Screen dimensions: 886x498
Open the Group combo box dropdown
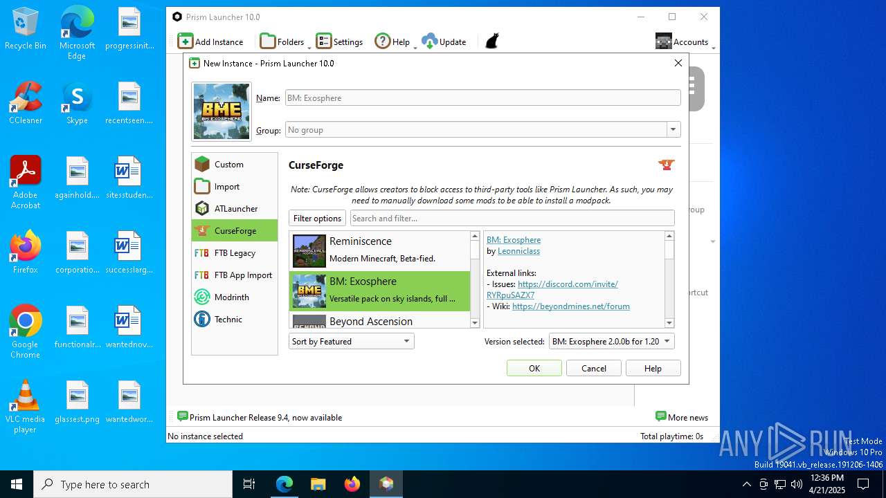click(673, 129)
